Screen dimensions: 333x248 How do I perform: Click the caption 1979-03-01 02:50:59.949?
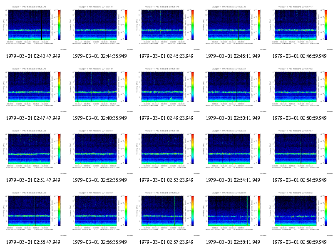pos(299,118)
